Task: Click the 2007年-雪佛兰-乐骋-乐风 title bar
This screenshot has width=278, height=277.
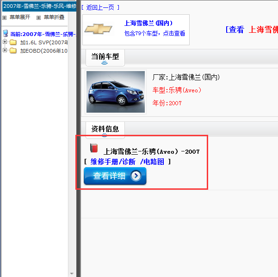Action: [39, 6]
